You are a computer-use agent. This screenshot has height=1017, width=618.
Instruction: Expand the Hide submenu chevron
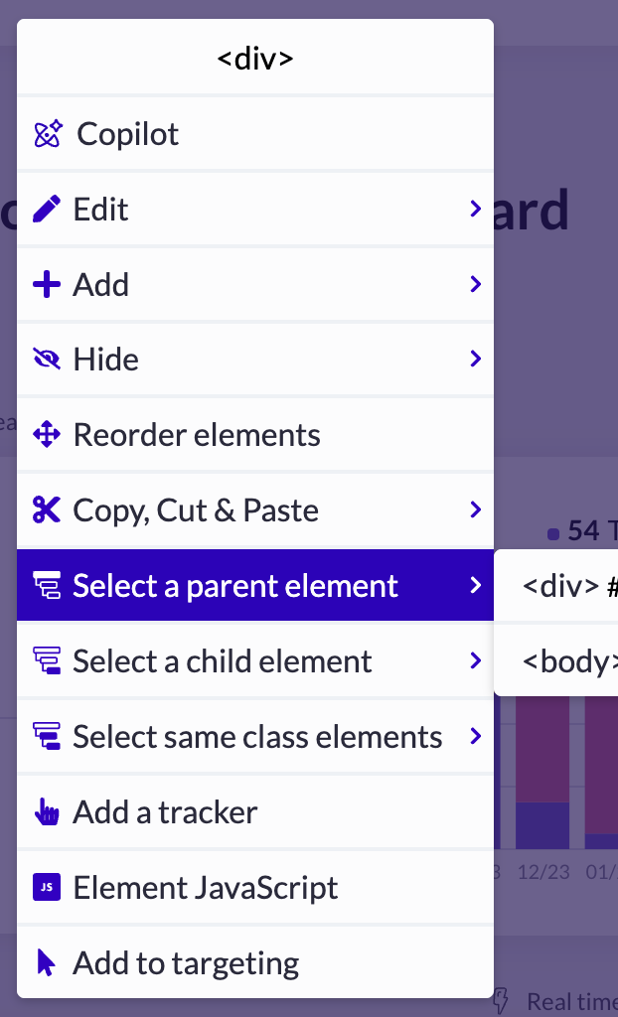pyautogui.click(x=476, y=359)
